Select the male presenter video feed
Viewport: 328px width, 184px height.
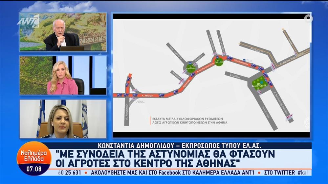(x=63, y=32)
